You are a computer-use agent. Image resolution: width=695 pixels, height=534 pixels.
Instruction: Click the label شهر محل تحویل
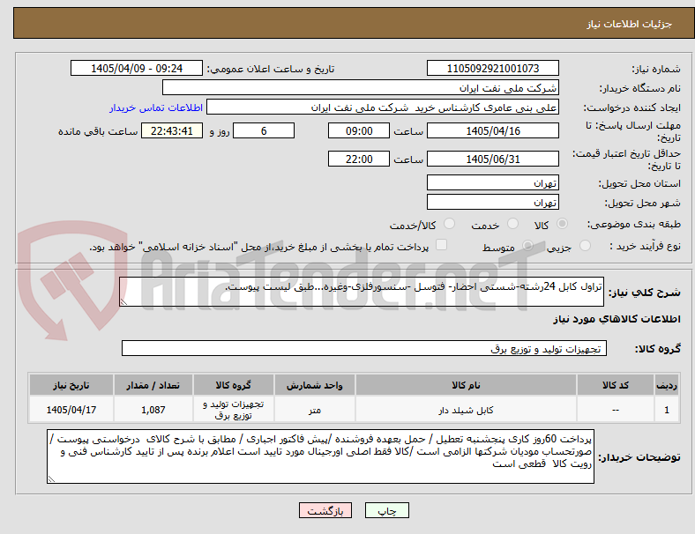click(x=643, y=203)
